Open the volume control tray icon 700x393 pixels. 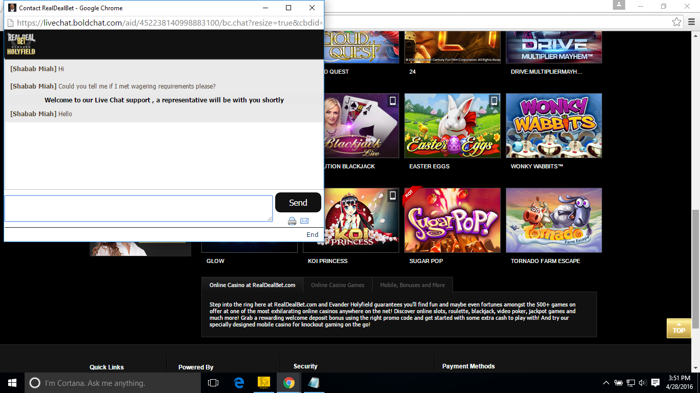click(x=643, y=383)
